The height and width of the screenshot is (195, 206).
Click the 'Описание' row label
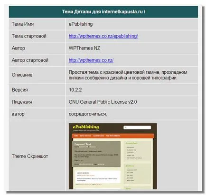22,75
